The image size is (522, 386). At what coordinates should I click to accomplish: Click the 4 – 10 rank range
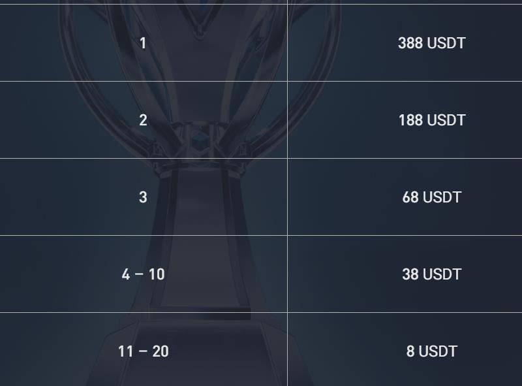[143, 274]
